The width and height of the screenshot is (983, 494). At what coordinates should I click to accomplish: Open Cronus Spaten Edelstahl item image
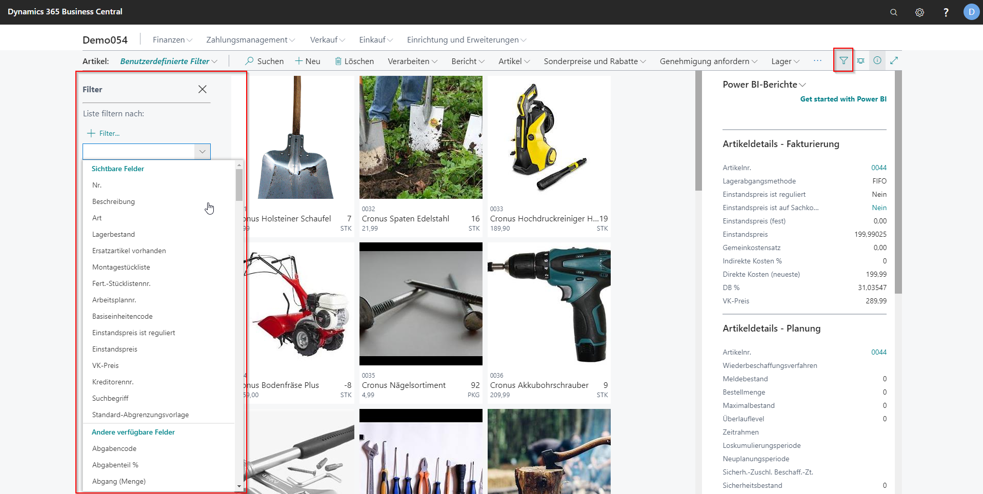(421, 137)
